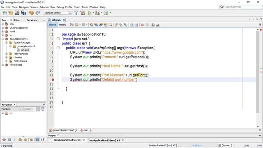Close the url.java editor tab
Image resolution: width=263 pixels, height=148 pixels.
64,20
